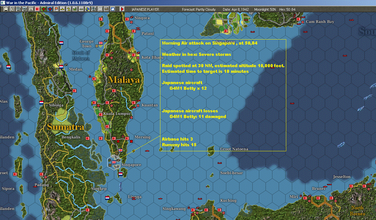Click the cloud weather toolbar icon
Screen dimensions: 376x220
[112, 9]
